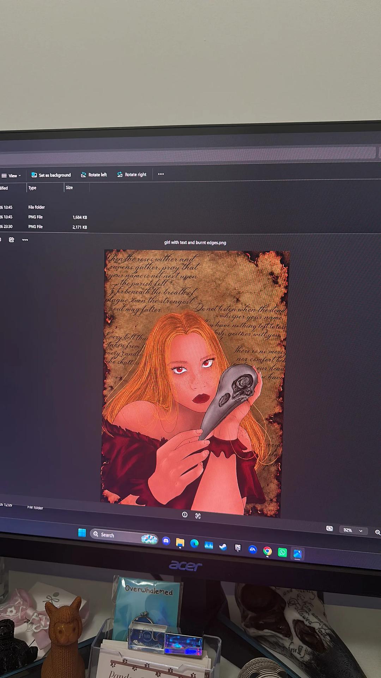Select the bottom File folder entry
Image resolution: width=381 pixels, height=678 pixels.
pos(35,507)
